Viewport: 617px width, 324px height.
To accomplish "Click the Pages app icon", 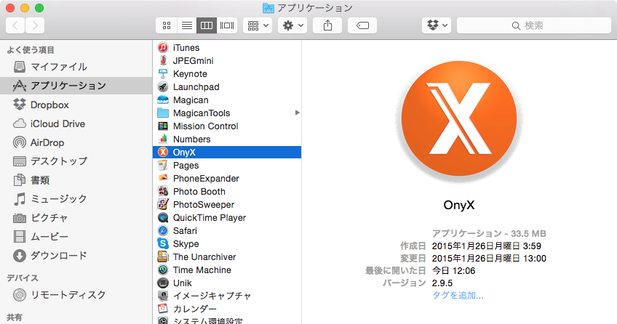I will (x=163, y=166).
